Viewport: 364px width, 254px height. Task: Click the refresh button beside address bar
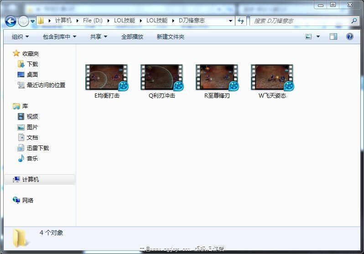point(241,21)
